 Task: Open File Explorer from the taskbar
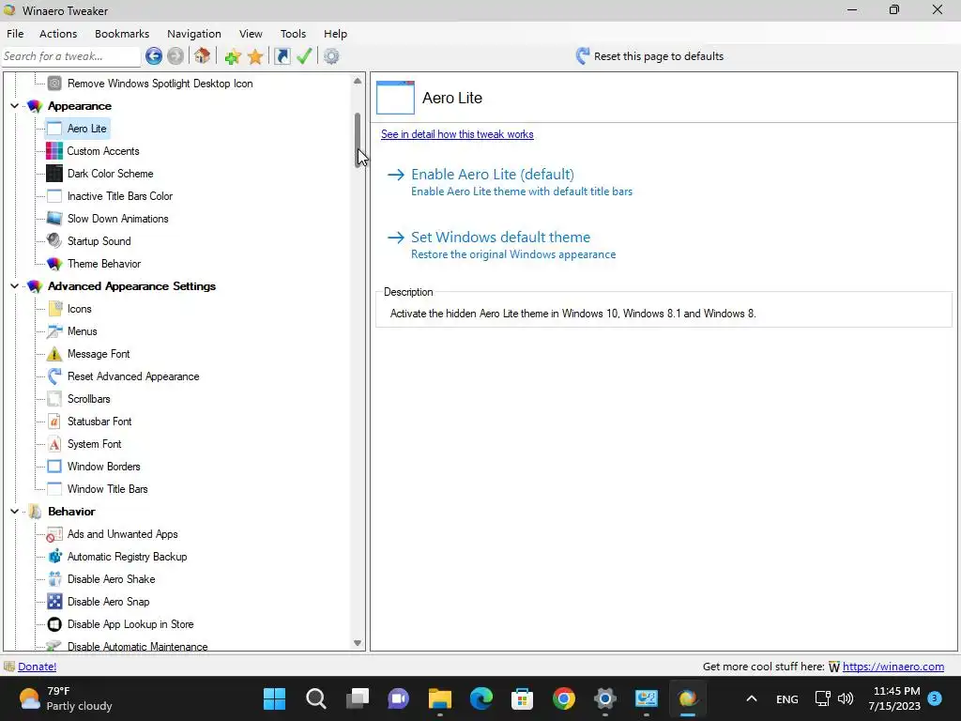(x=439, y=698)
